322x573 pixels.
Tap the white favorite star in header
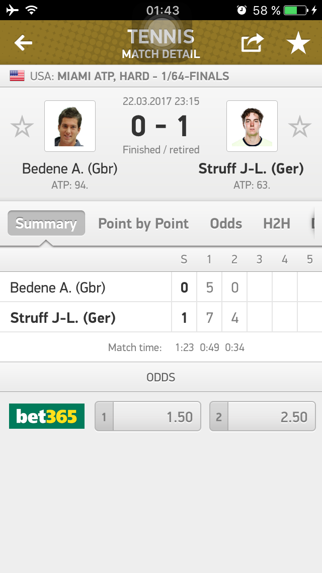click(x=298, y=43)
